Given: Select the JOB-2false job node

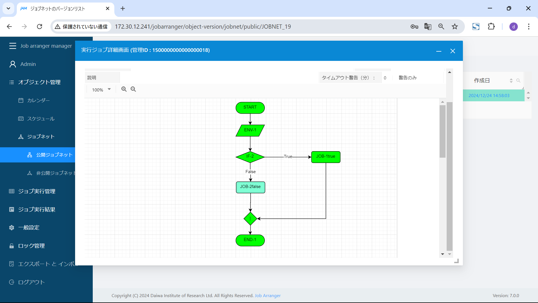Looking at the screenshot, I should [x=250, y=187].
